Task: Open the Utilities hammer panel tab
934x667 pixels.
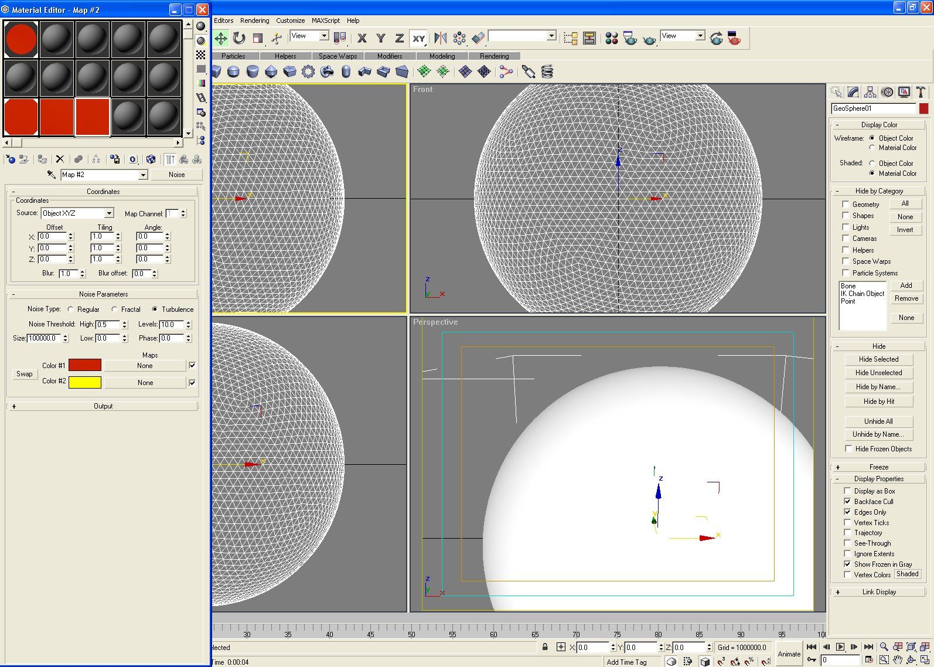Action: (x=921, y=92)
